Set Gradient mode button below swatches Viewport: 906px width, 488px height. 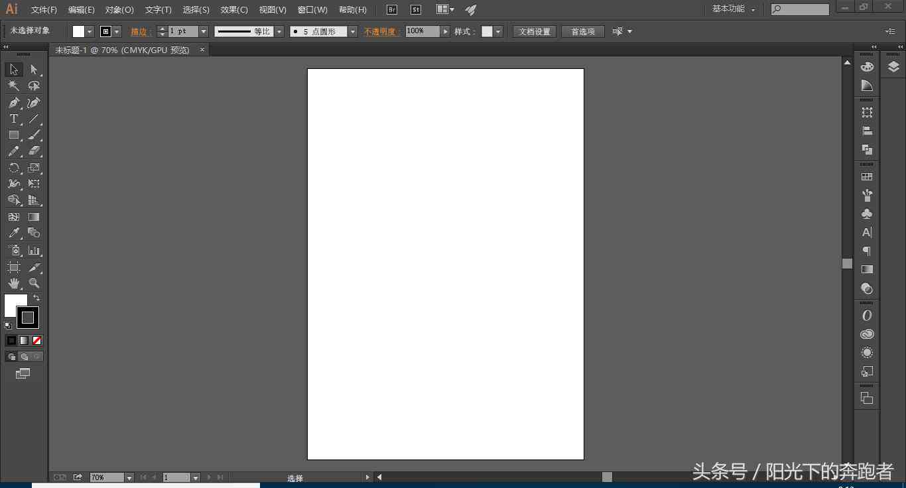[x=24, y=341]
